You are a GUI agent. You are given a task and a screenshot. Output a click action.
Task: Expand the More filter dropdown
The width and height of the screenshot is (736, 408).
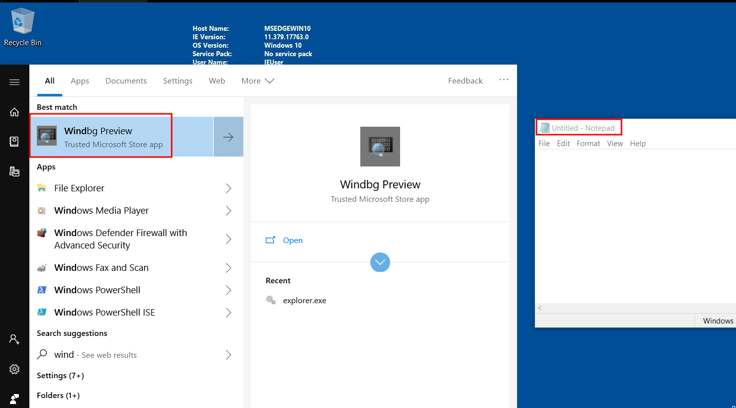258,81
